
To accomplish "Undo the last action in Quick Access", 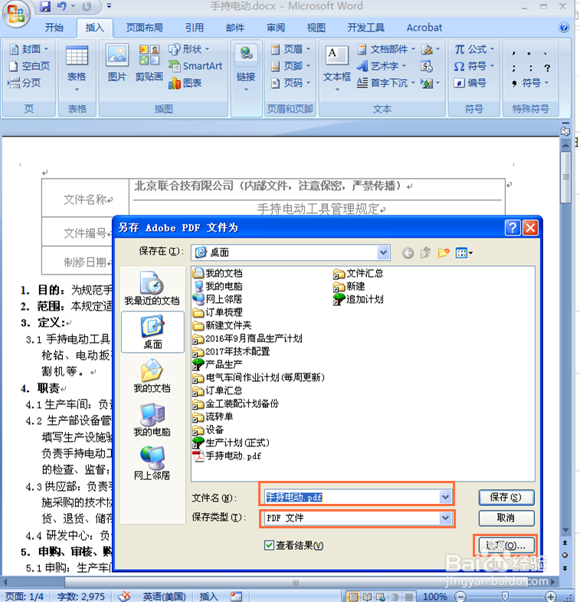I will 62,6.
